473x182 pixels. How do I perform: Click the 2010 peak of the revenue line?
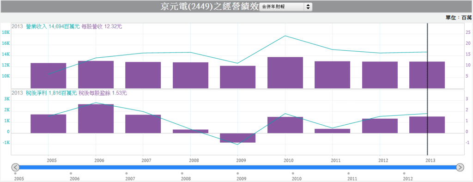coord(285,36)
